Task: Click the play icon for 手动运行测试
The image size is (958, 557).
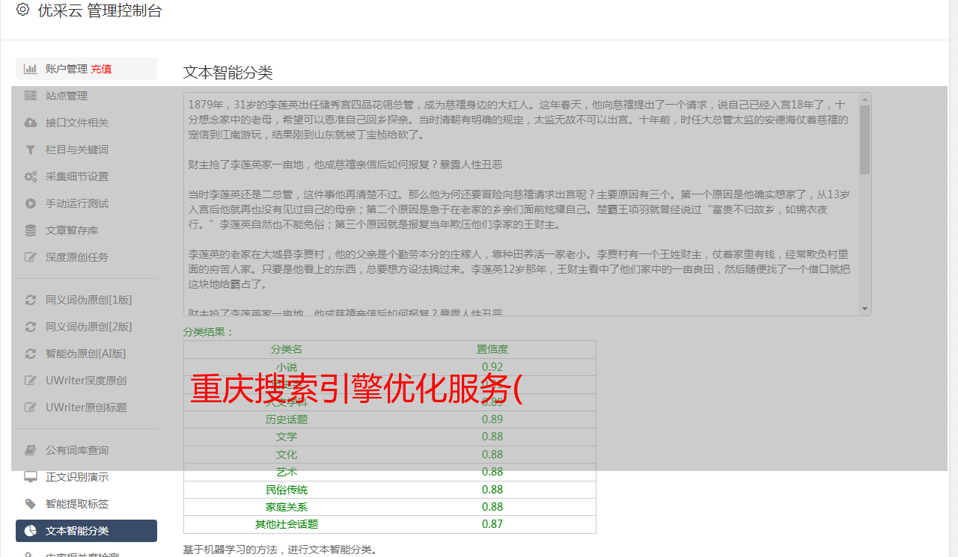Action: 31,203
